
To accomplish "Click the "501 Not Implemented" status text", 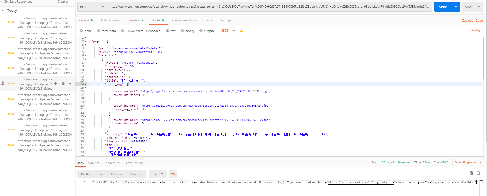I will pos(396,162).
